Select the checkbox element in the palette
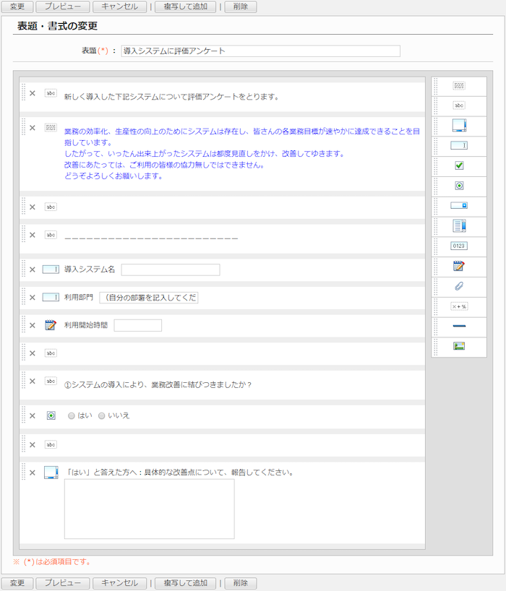This screenshot has width=506, height=591. [x=459, y=165]
